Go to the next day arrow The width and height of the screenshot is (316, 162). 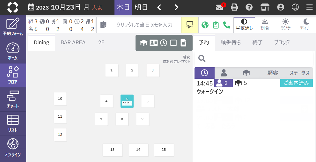(x=176, y=7)
